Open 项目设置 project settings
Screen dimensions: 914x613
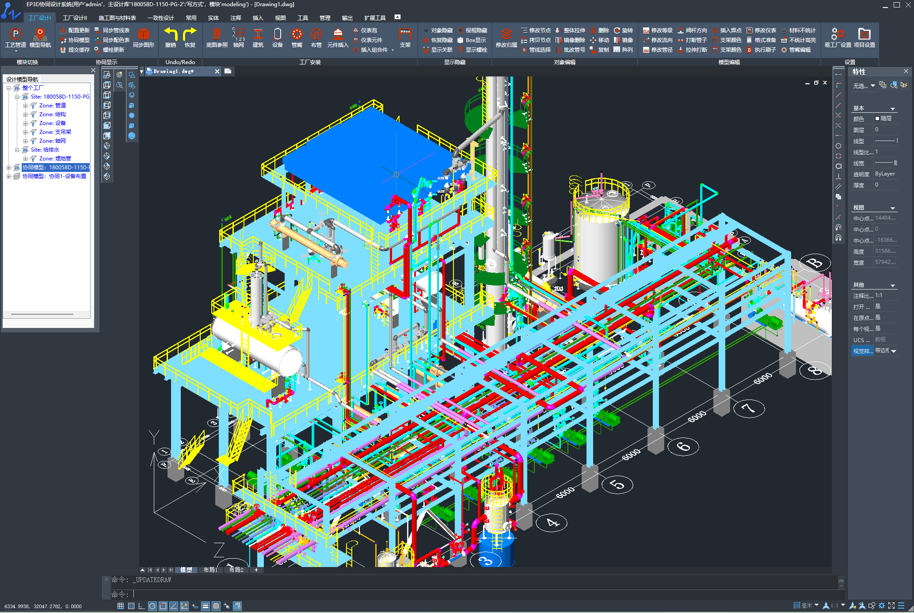pyautogui.click(x=864, y=34)
